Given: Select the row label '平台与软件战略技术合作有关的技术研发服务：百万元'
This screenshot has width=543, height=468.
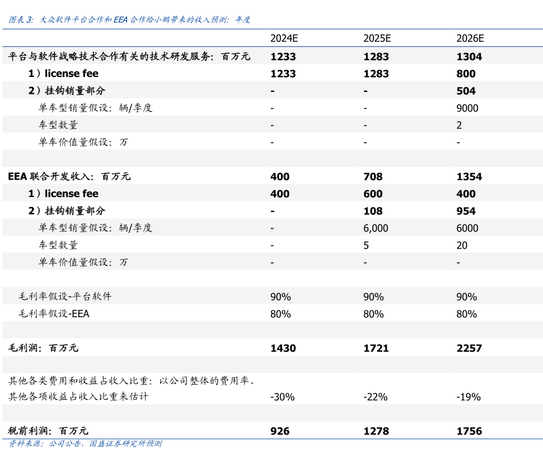Looking at the screenshot, I should [129, 56].
